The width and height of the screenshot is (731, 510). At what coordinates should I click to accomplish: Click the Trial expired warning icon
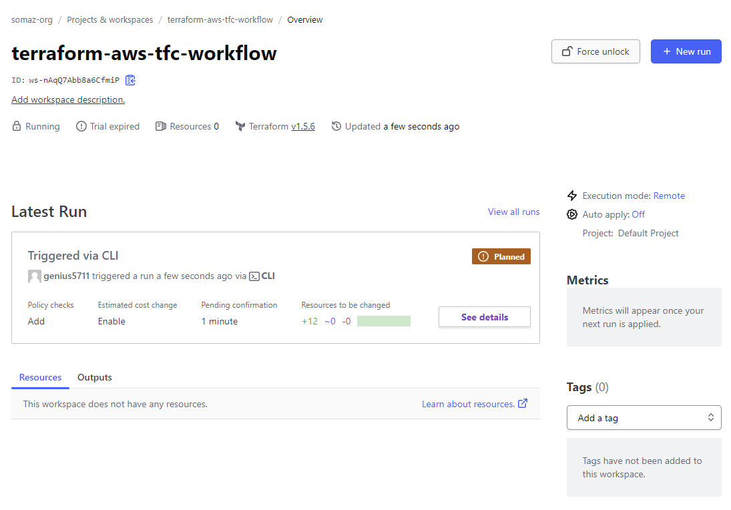81,126
